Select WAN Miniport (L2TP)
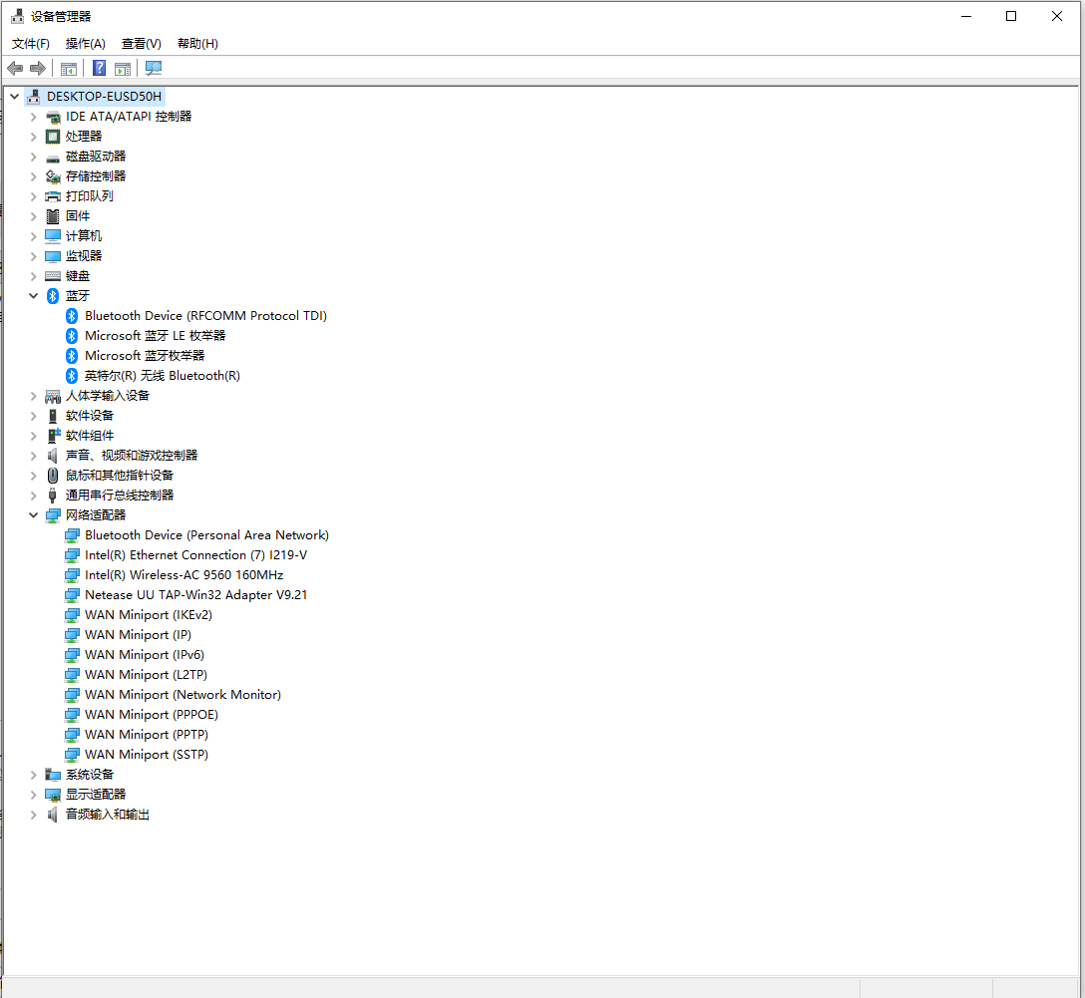The height and width of the screenshot is (998, 1085). (x=146, y=675)
